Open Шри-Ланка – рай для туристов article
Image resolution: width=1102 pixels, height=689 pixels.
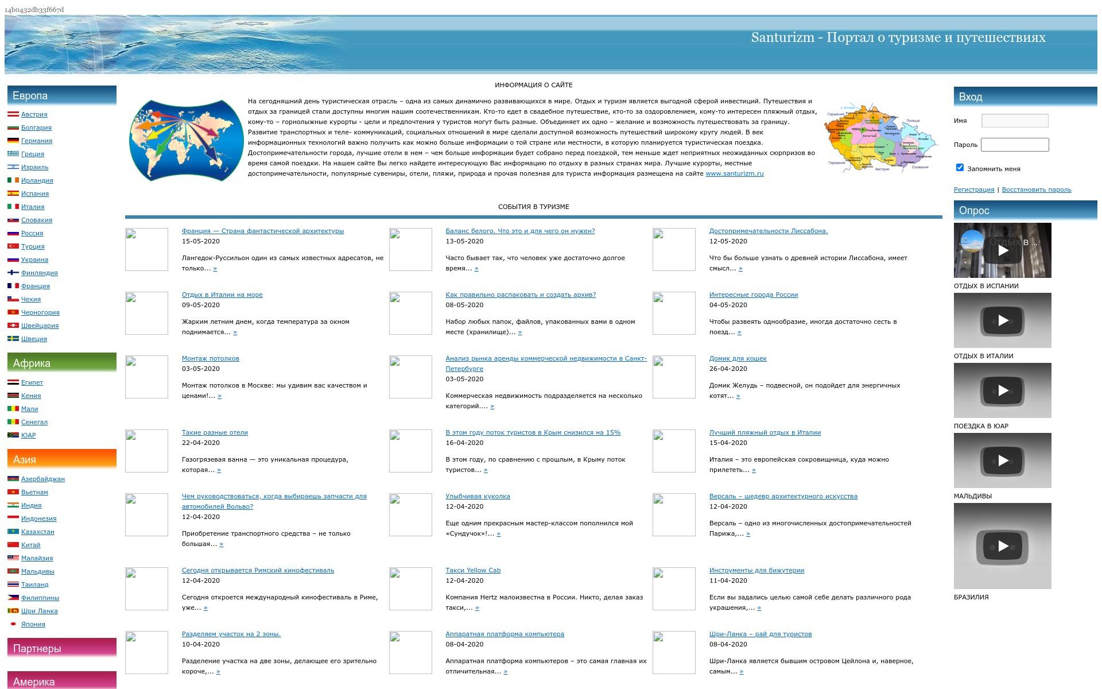click(760, 634)
